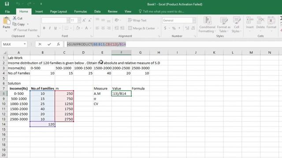Click the Insert cells button
282x158 pixels.
click(x=250, y=24)
